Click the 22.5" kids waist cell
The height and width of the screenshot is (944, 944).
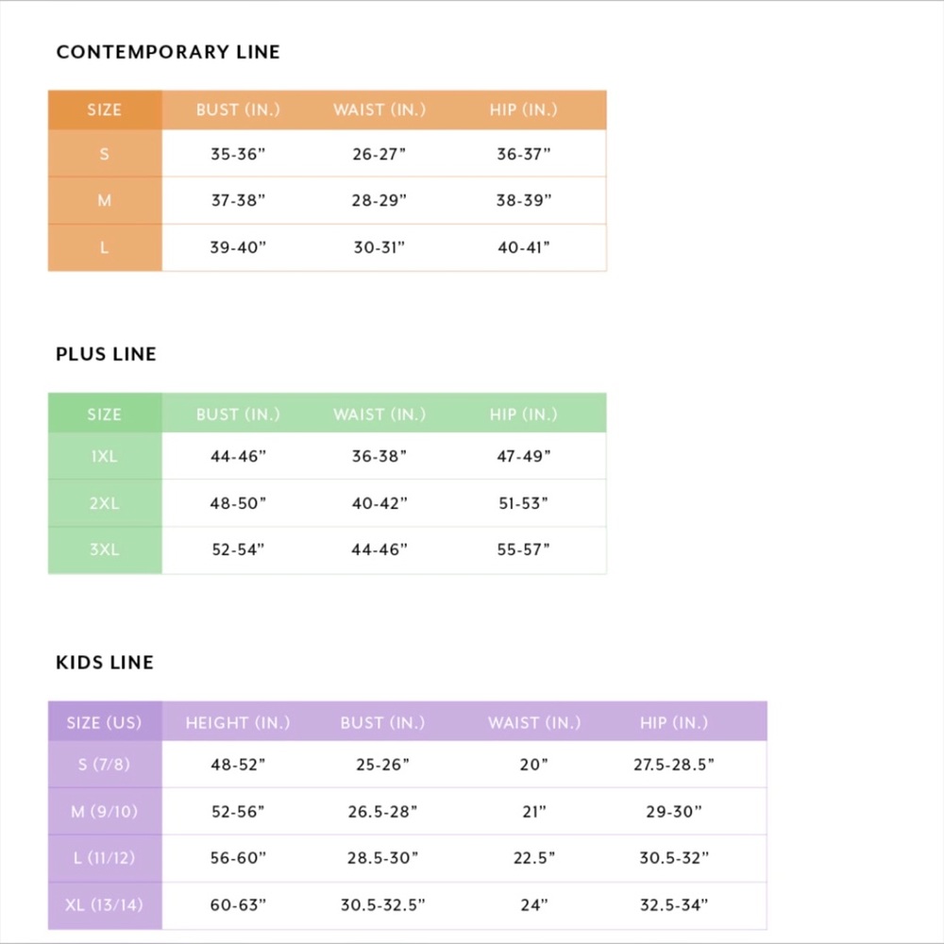(533, 858)
